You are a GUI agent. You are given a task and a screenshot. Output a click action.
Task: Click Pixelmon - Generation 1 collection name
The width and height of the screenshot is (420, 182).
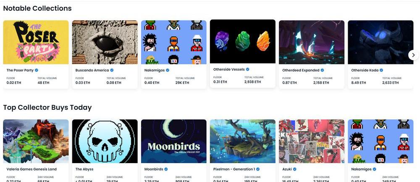click(234, 169)
